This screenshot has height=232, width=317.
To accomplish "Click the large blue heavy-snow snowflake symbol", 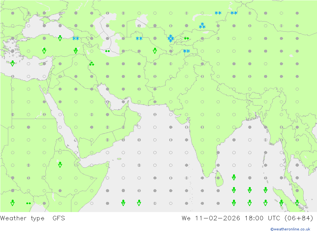I will point(171,38).
